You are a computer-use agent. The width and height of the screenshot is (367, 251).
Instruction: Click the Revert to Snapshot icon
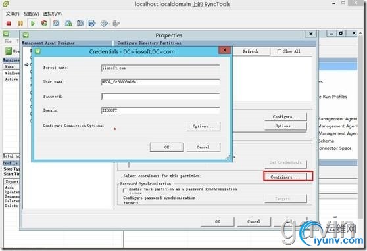[x=68, y=23]
